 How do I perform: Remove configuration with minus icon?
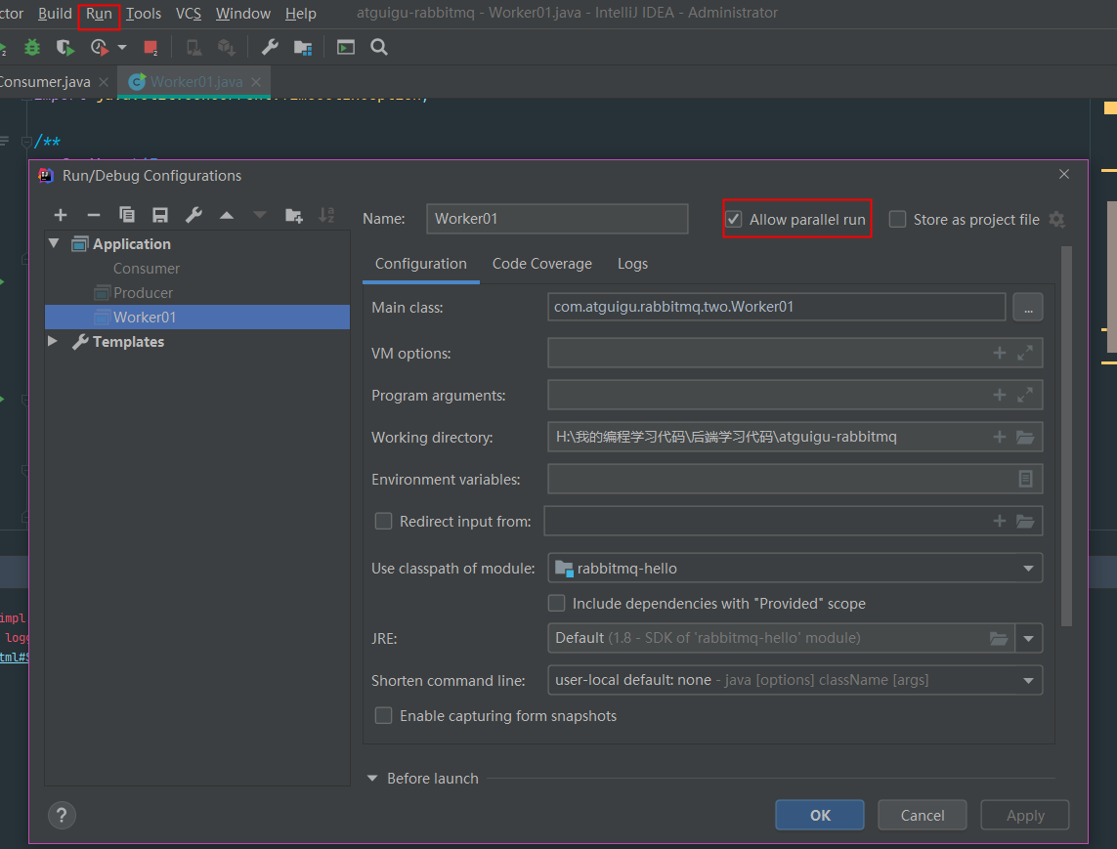[93, 215]
